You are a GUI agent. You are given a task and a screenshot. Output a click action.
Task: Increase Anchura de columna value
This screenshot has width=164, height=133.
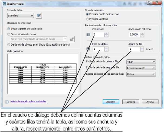142,34
